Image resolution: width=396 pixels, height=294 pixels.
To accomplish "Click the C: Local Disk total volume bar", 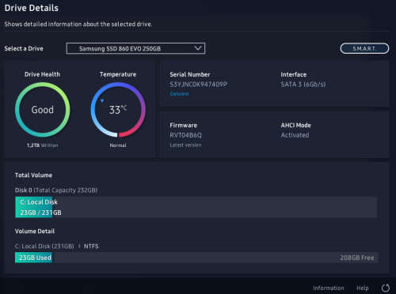I will 196,207.
